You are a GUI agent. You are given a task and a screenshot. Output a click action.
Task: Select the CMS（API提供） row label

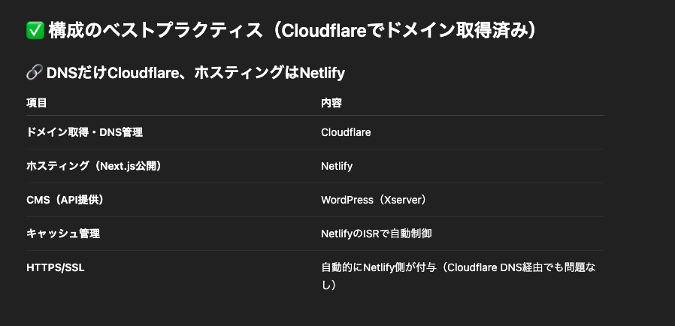point(65,200)
